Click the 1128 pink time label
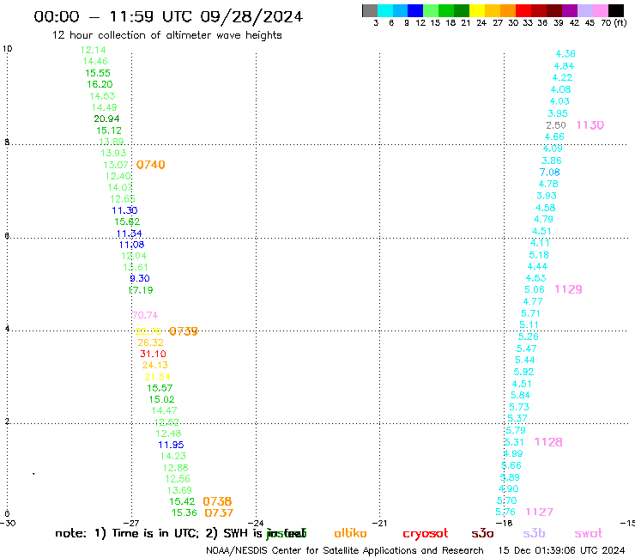Screen dimensions: 635x558 [548, 442]
